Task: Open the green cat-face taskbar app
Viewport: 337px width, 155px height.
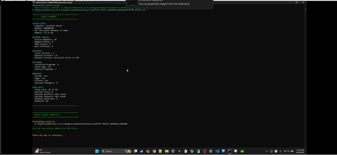Action: [x=242, y=151]
